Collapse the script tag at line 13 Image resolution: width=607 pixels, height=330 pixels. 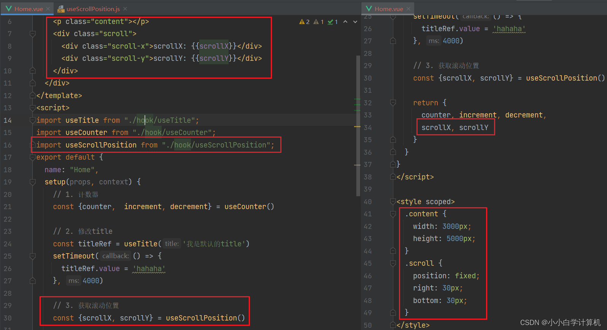tap(33, 108)
